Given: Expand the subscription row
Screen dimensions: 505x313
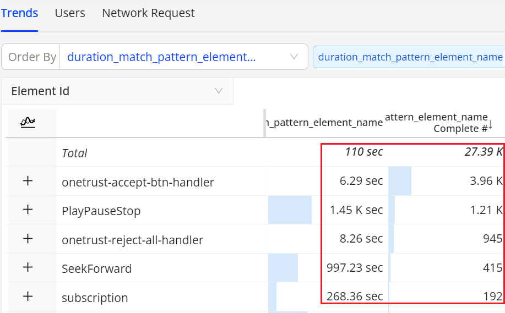Looking at the screenshot, I should coord(28,296).
